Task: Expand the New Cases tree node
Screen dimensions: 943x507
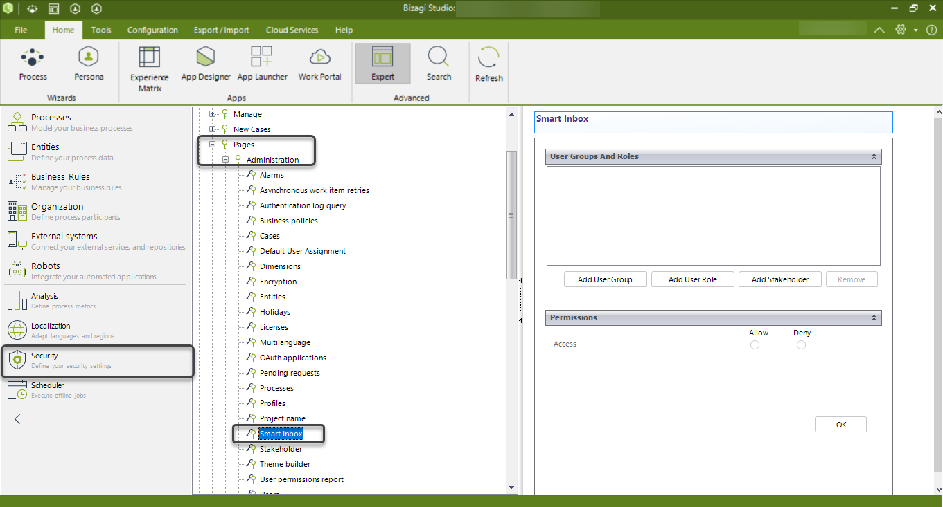Action: (x=213, y=129)
